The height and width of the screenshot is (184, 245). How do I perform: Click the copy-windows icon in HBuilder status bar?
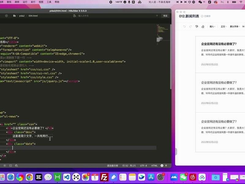click(17, 165)
